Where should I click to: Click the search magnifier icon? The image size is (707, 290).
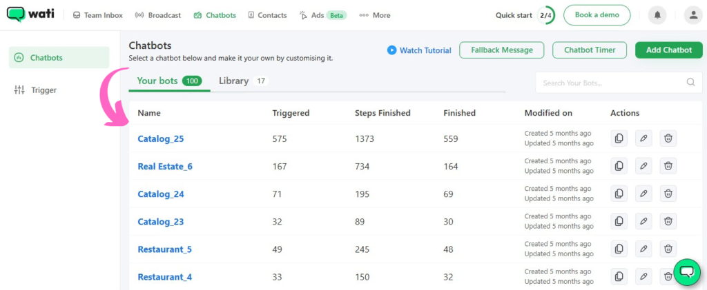pos(690,83)
